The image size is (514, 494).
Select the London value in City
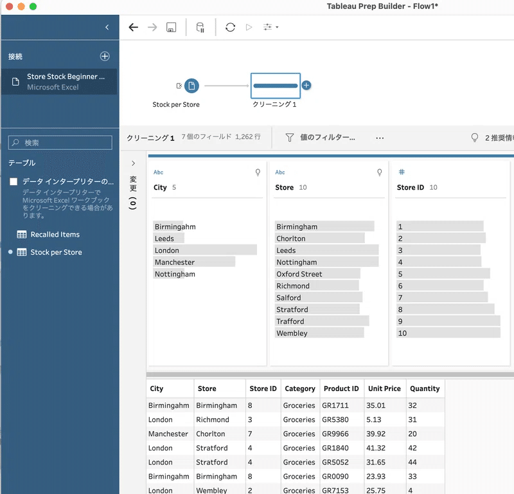(205, 250)
